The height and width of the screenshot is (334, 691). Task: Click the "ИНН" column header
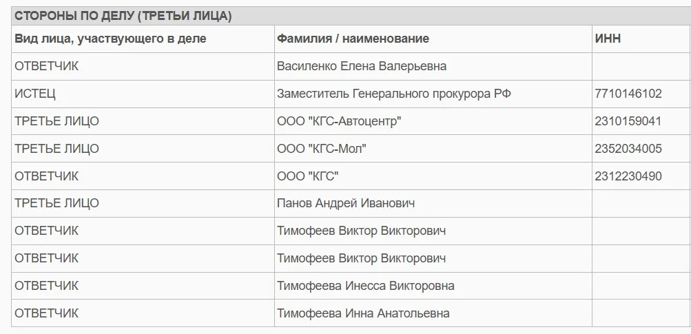608,39
